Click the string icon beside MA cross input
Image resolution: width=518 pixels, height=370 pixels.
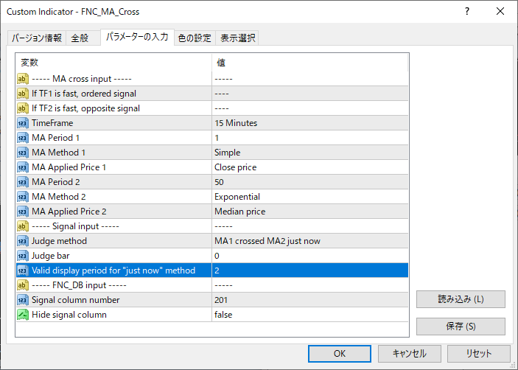coord(22,79)
